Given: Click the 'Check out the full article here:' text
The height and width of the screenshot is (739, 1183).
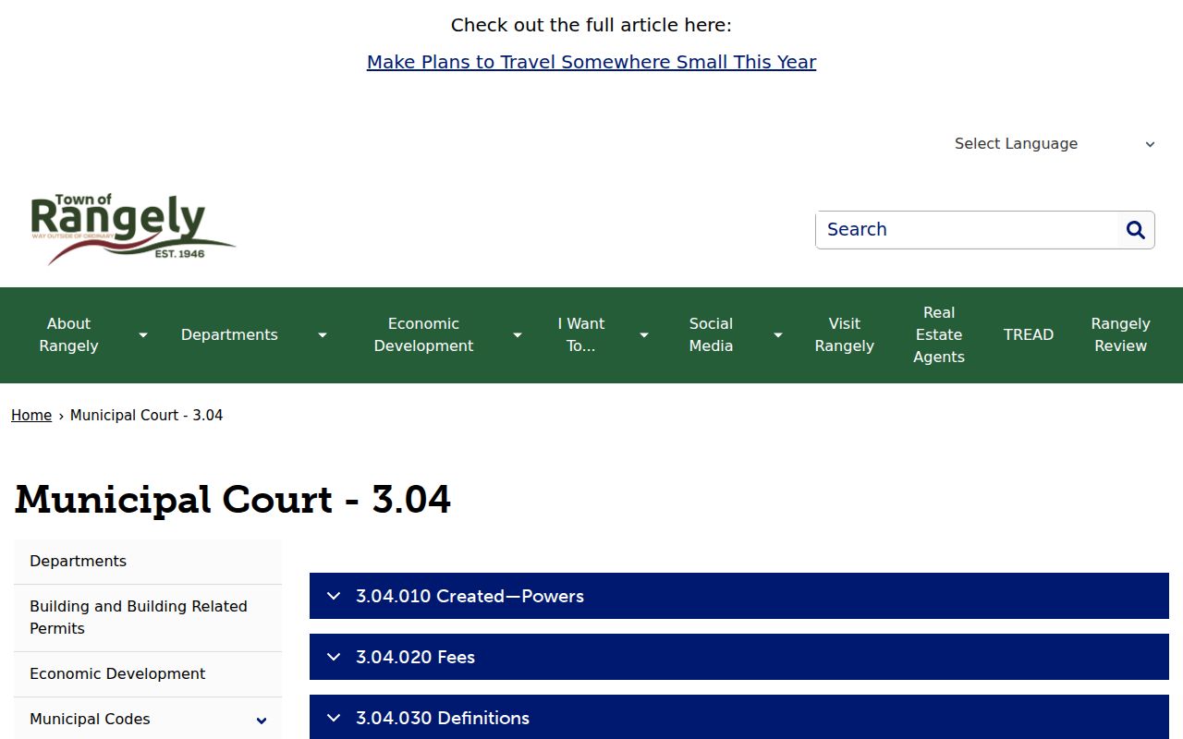Looking at the screenshot, I should [591, 25].
